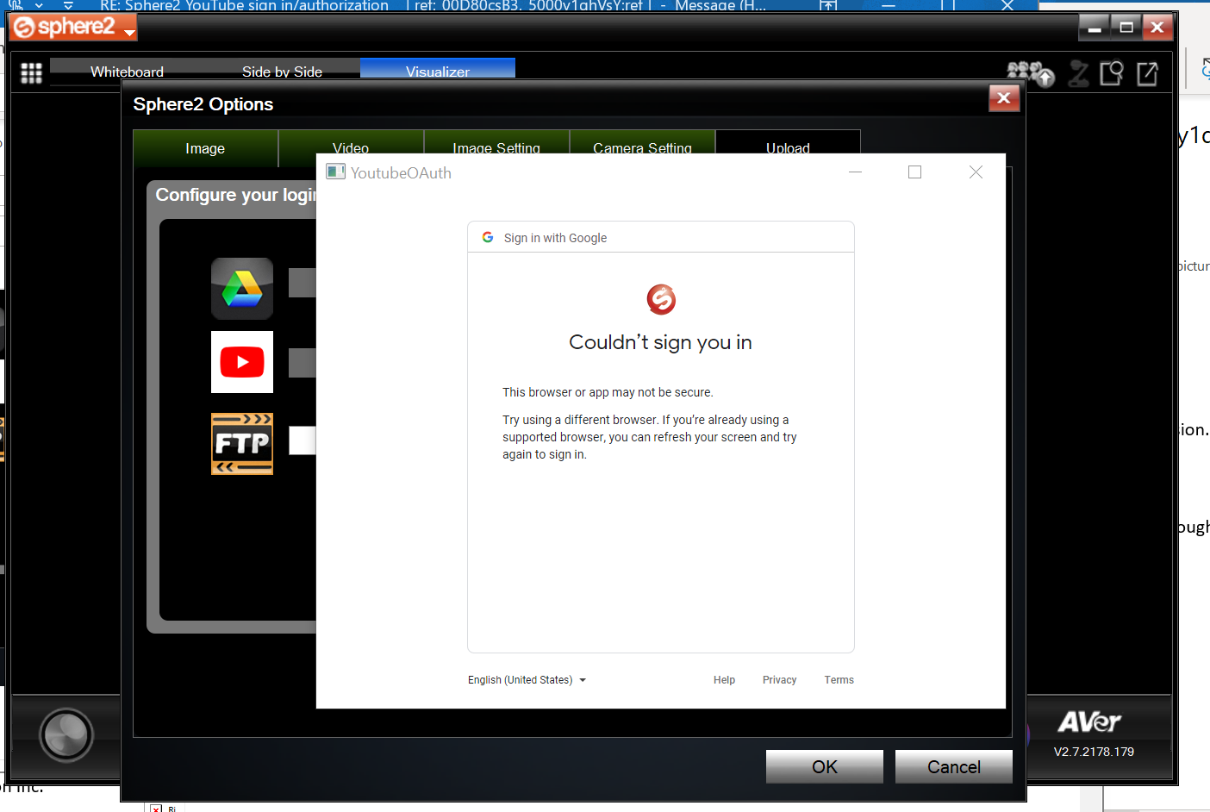Click the 'Couldn't sign you in' heading
Image resolution: width=1210 pixels, height=812 pixels.
coord(660,342)
